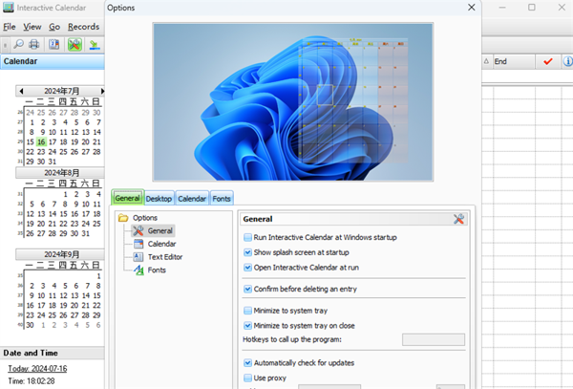Switch to the Desktop tab
The width and height of the screenshot is (573, 389).
click(x=159, y=198)
